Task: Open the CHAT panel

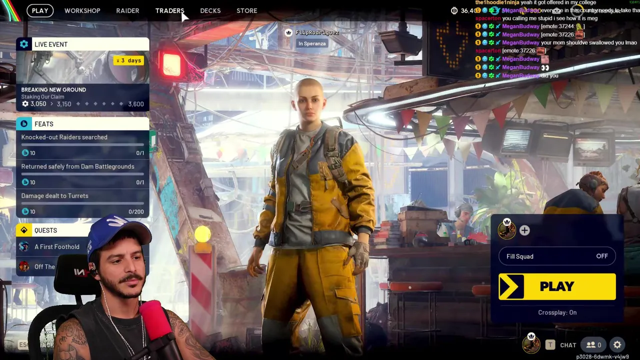Action: (x=568, y=345)
